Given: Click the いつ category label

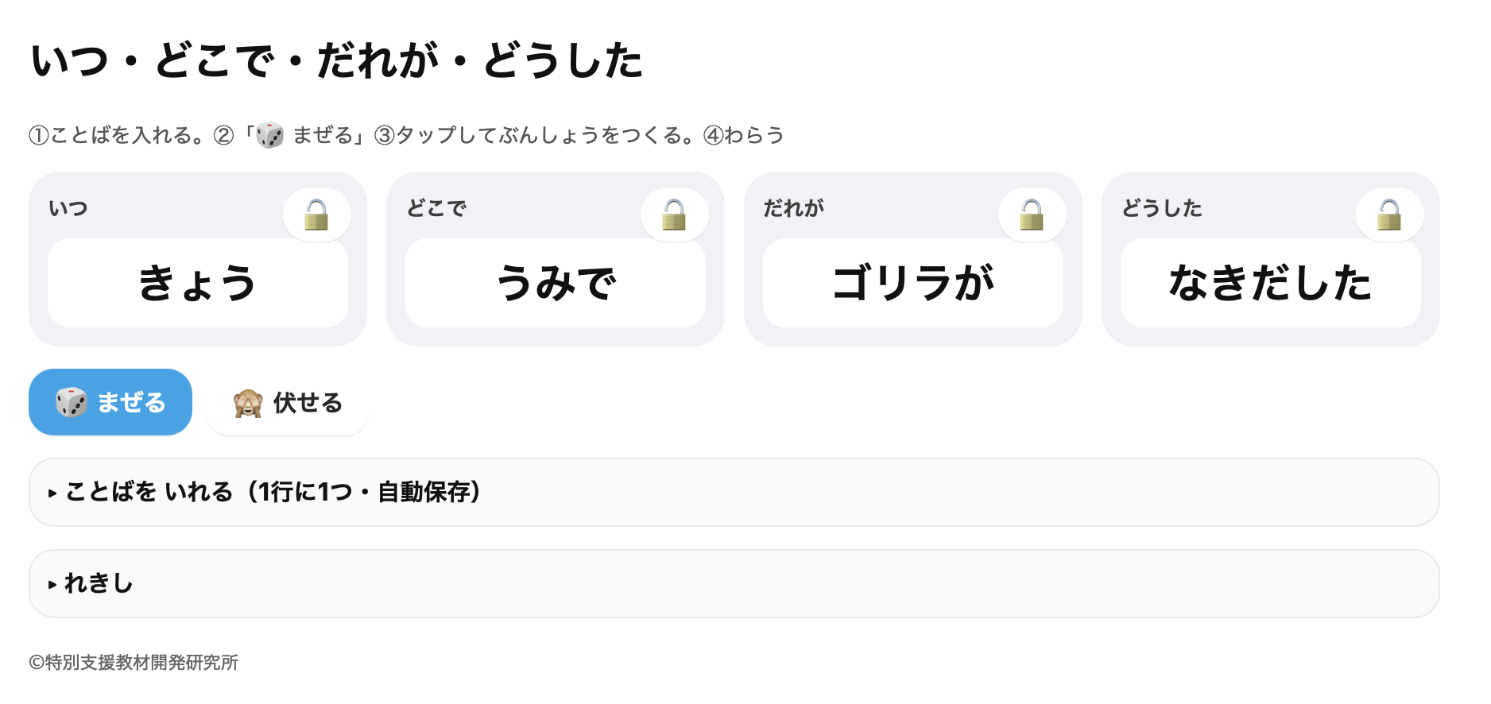Looking at the screenshot, I should (x=68, y=208).
